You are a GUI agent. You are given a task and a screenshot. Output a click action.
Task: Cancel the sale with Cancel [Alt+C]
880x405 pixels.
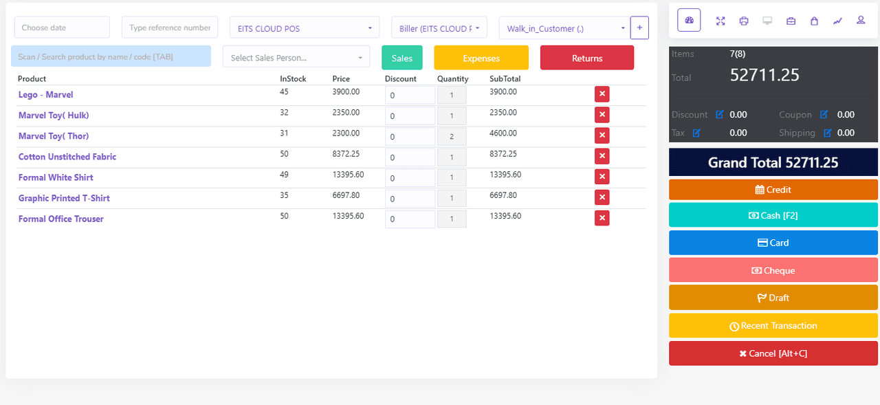point(773,353)
